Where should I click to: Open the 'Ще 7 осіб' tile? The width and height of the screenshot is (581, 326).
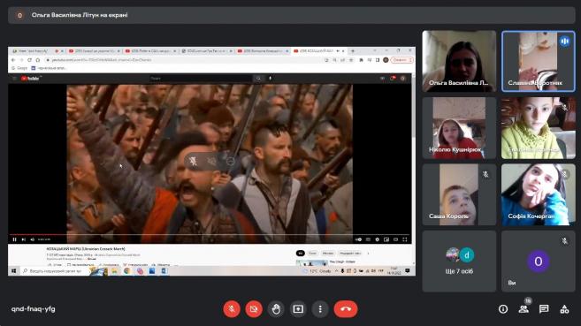(x=459, y=262)
